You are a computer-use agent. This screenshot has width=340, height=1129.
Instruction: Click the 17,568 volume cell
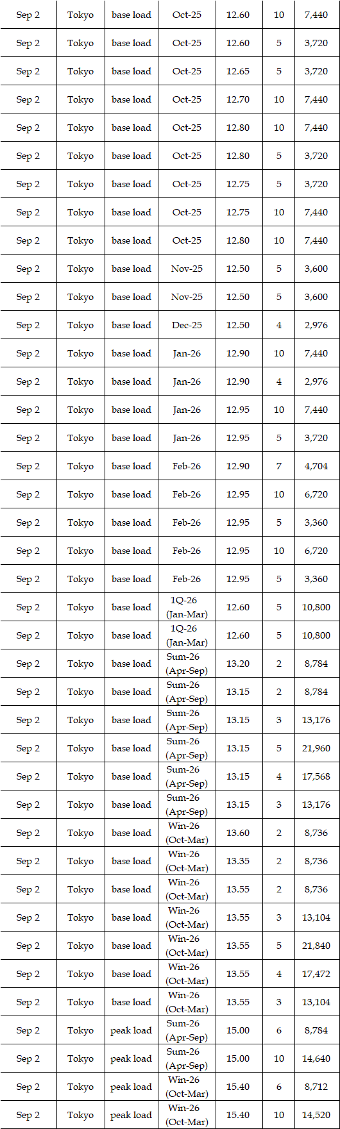[317, 776]
